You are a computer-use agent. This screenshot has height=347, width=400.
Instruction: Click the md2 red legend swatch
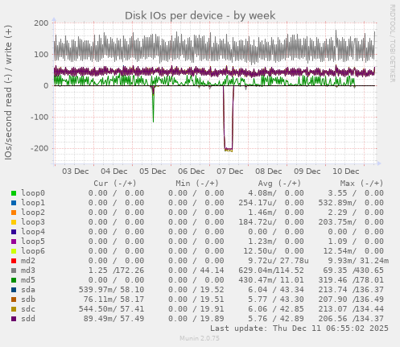tap(14, 261)
